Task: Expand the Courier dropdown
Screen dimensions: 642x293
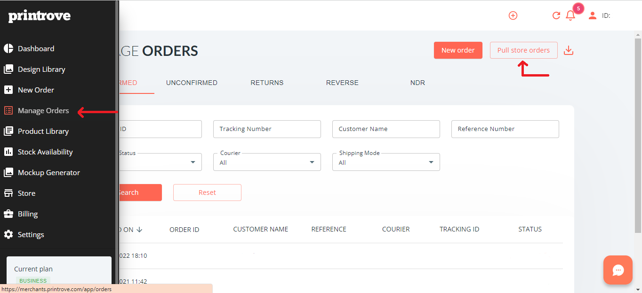Action: pyautogui.click(x=267, y=162)
